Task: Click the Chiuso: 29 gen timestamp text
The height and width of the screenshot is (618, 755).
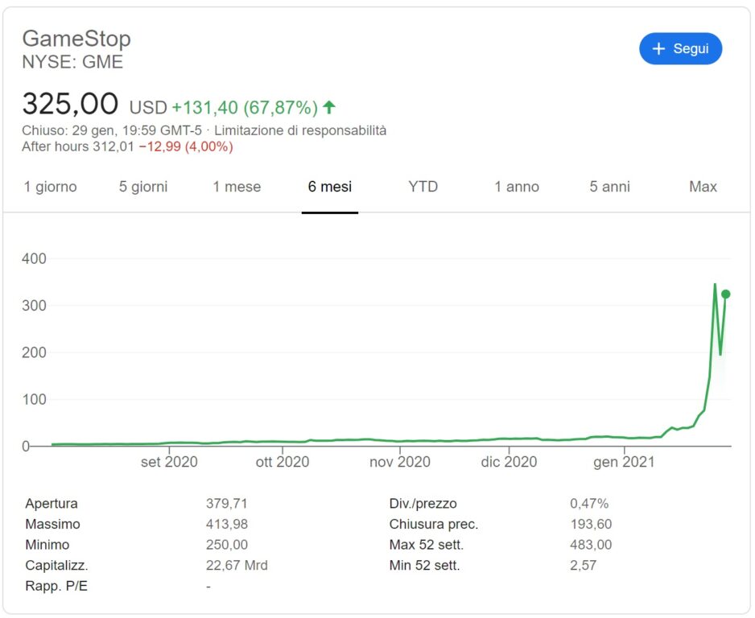Action: tap(111, 130)
